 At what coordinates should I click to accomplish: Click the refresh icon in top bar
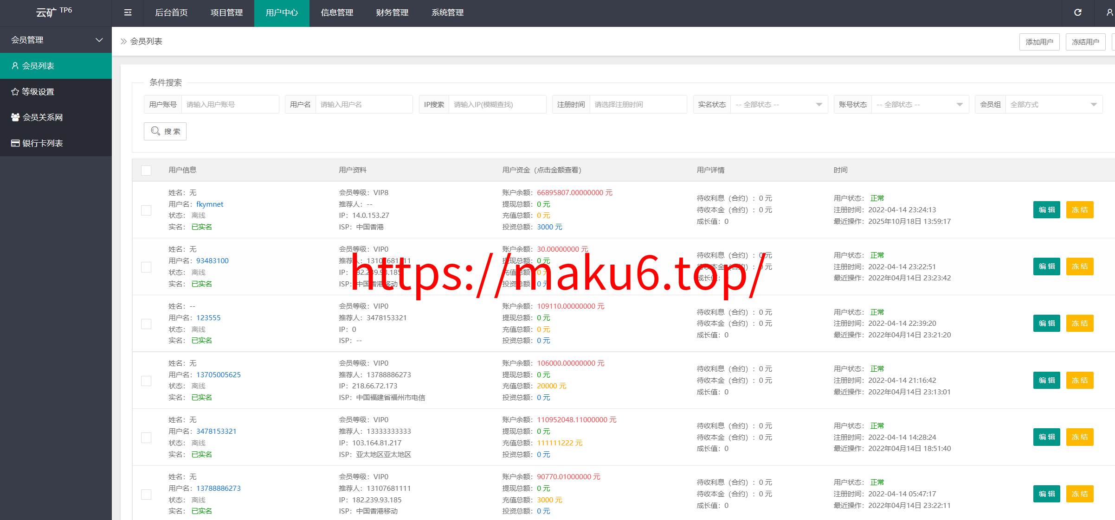(1078, 13)
